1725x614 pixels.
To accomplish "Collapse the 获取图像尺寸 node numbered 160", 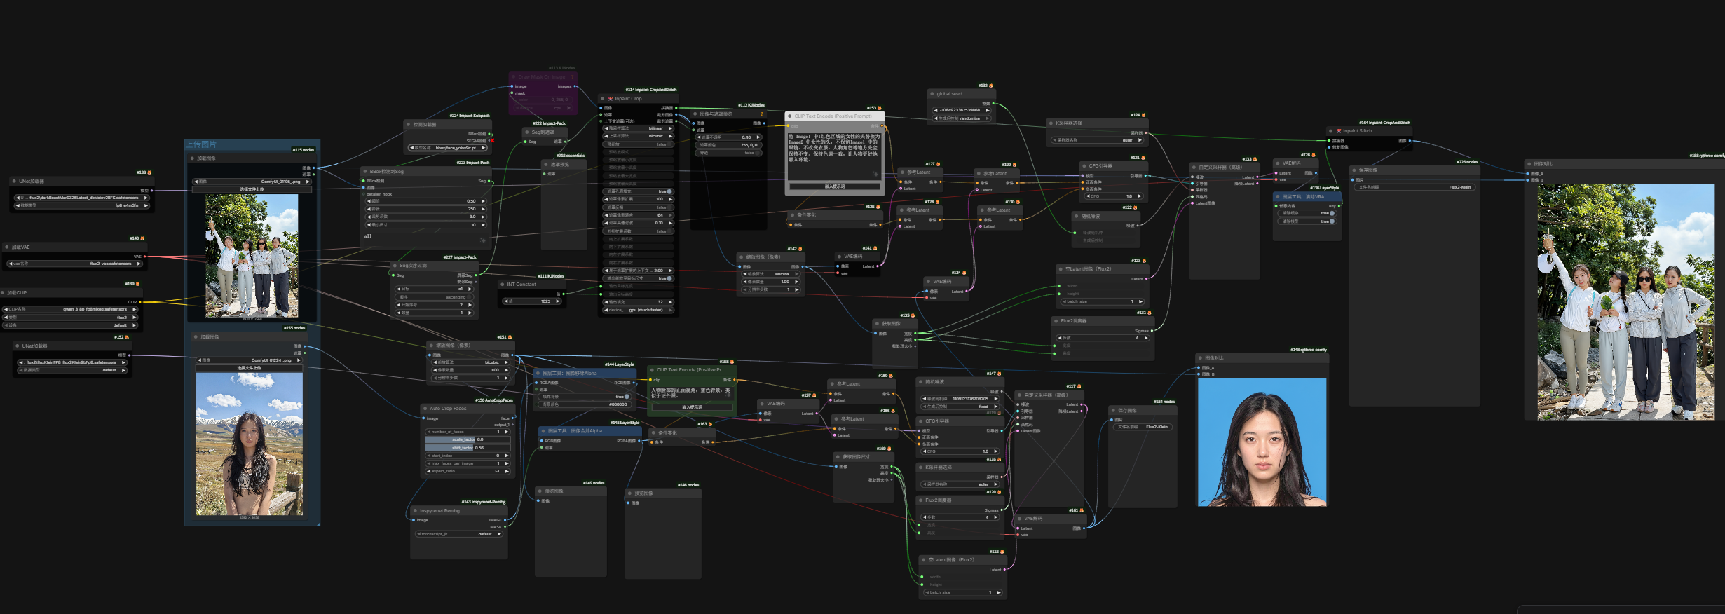I will pos(838,456).
